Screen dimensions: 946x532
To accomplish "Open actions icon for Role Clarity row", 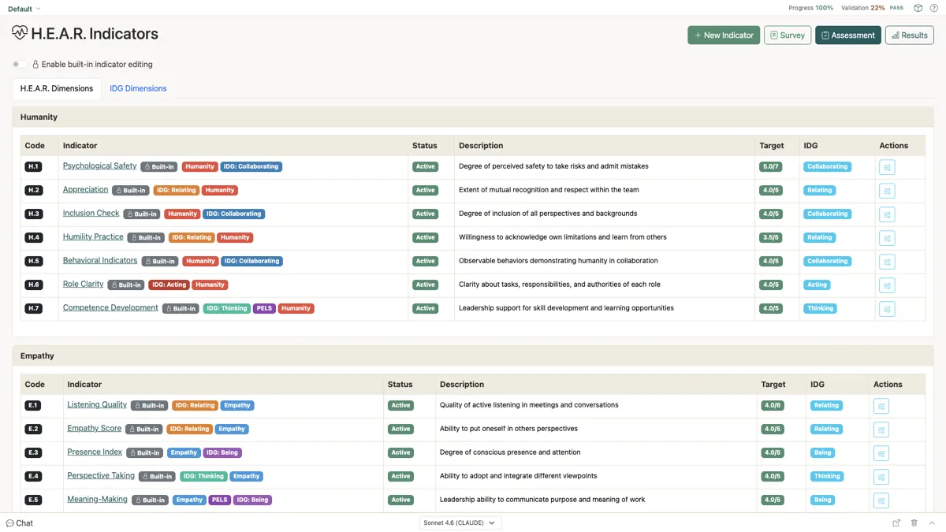I will (887, 285).
